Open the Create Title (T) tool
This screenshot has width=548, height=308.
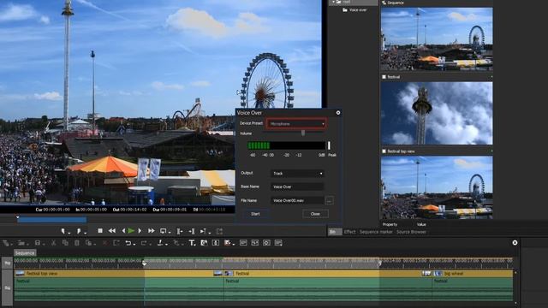coord(192,243)
